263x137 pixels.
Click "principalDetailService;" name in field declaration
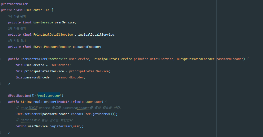pyautogui.click(x=95, y=34)
